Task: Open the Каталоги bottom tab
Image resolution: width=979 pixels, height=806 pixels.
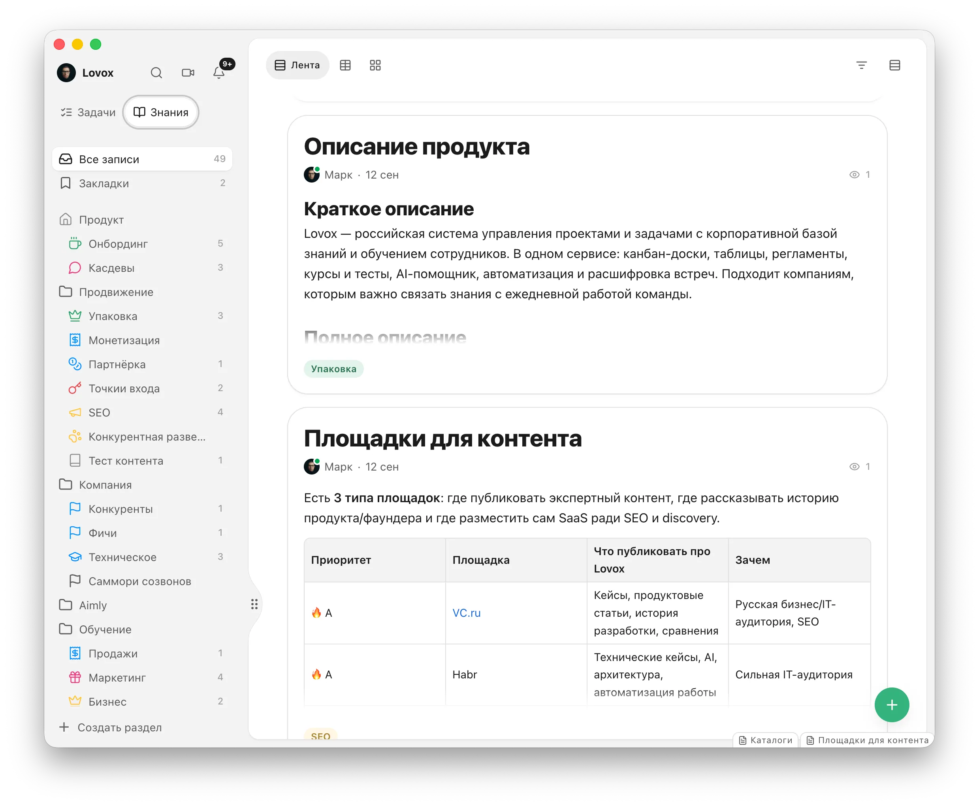Action: point(766,740)
